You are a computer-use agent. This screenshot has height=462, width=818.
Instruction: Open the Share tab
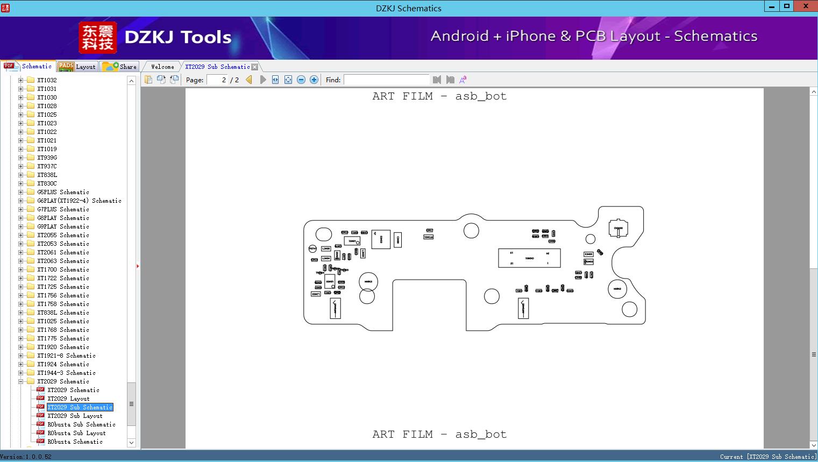[x=119, y=67]
